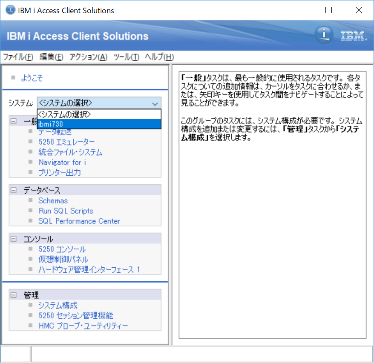The image size is (374, 363).
Task: Open the アクション menu
Action: click(88, 57)
